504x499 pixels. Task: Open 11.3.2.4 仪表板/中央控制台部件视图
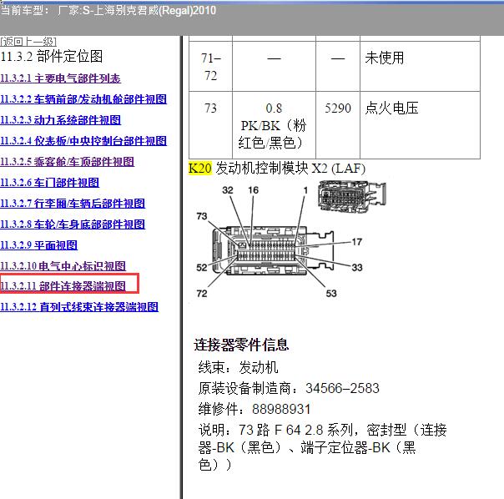click(83, 141)
